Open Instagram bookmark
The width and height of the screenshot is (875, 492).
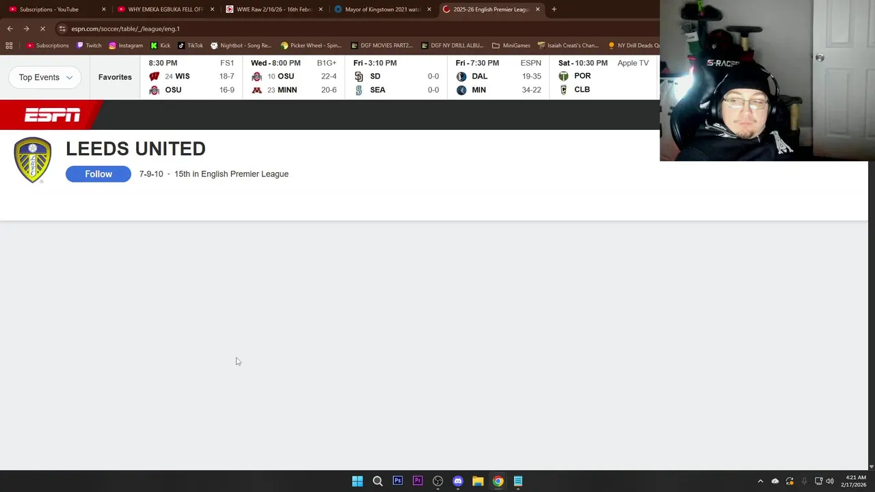click(126, 46)
